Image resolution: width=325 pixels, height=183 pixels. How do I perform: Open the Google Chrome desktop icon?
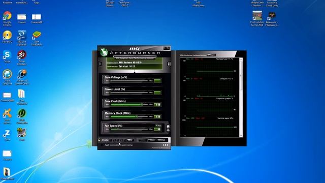click(x=7, y=19)
